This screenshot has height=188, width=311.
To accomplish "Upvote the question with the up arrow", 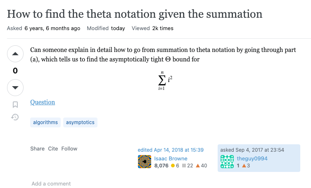I will [x=15, y=54].
